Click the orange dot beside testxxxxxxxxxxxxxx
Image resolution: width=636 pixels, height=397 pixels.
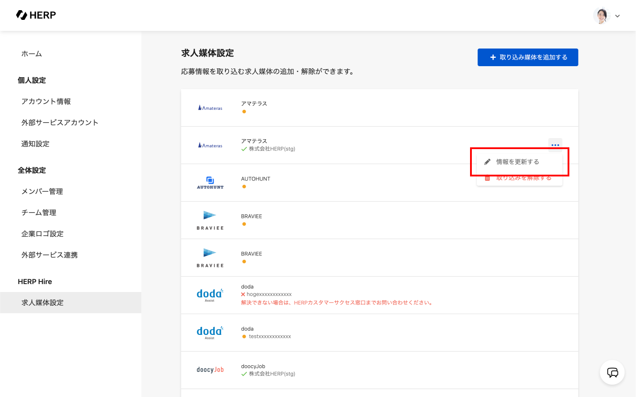(244, 337)
